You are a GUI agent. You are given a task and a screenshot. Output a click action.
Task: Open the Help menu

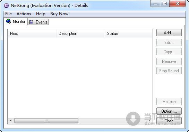click(x=41, y=14)
